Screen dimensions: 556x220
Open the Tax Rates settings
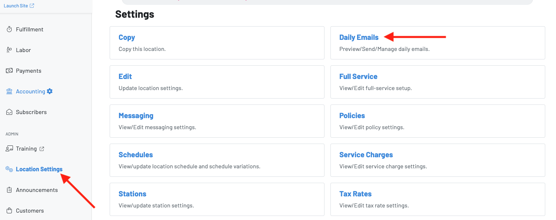(x=355, y=194)
